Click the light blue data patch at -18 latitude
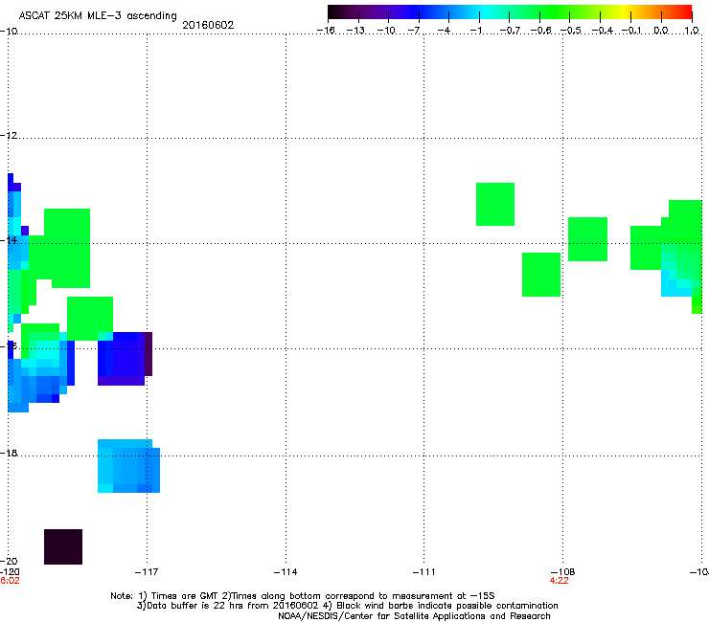 point(129,466)
